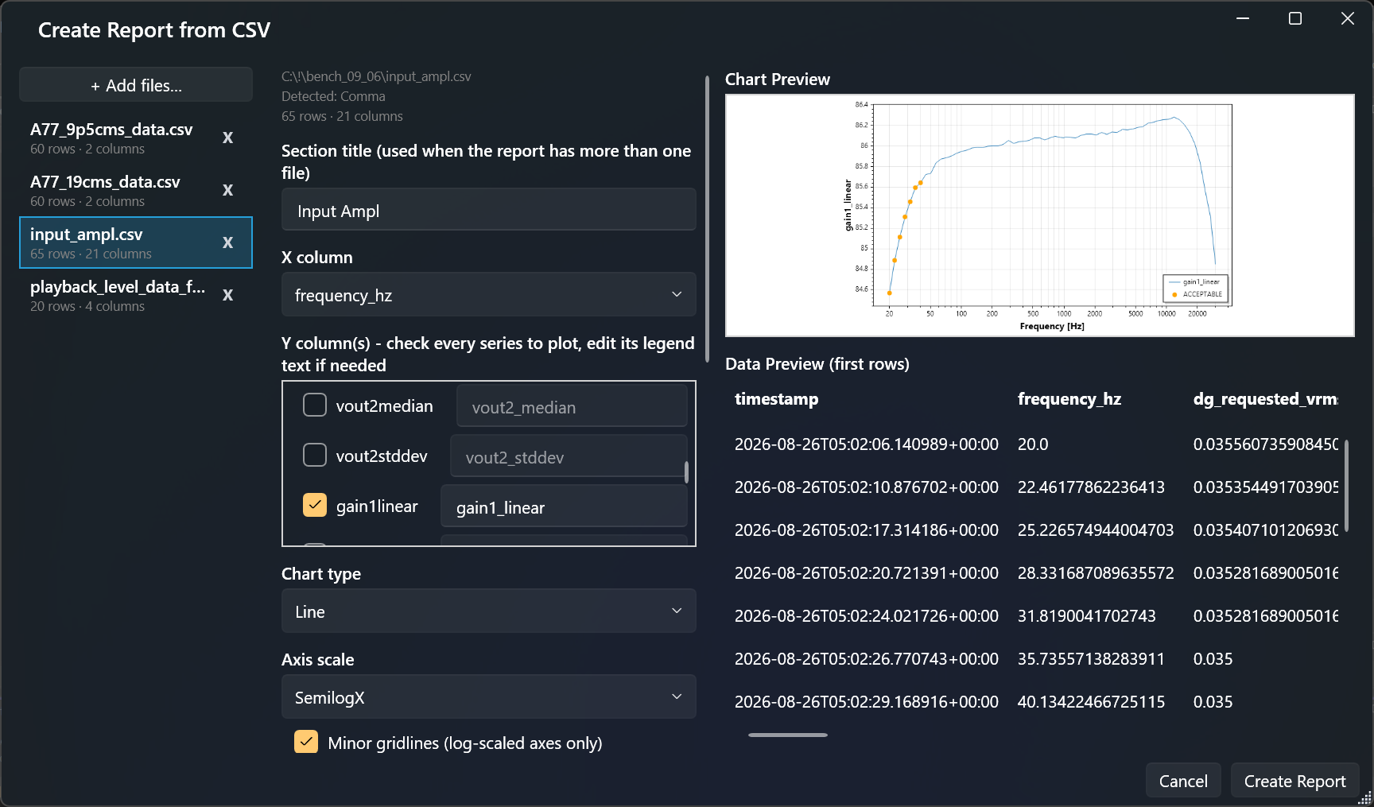Uncheck the gain1linear series checkbox
The height and width of the screenshot is (807, 1374).
tap(315, 505)
